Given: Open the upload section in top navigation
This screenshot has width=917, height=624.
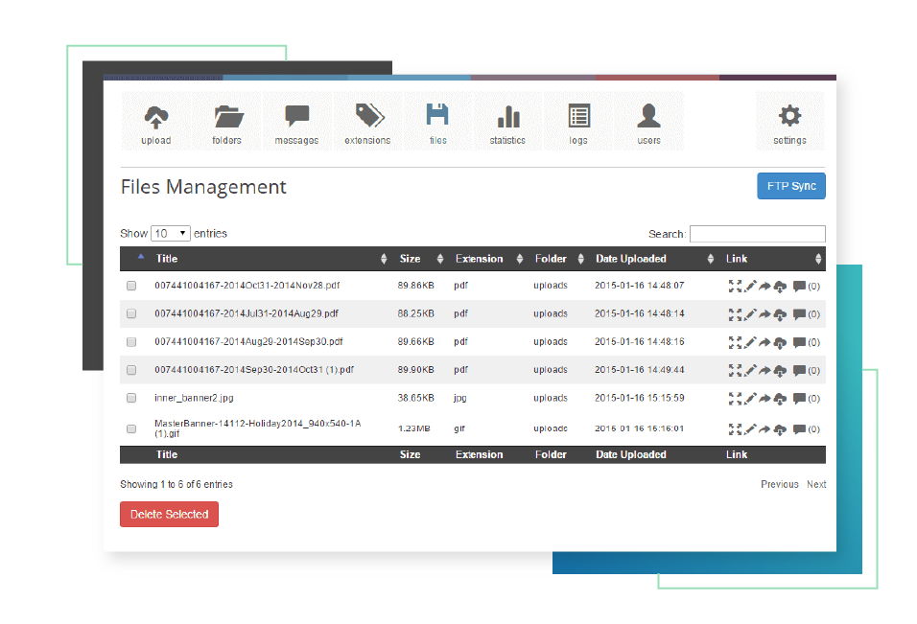Looking at the screenshot, I should point(155,122).
